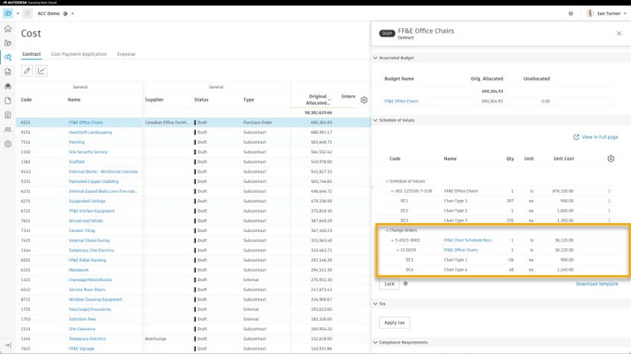This screenshot has height=354, width=631.
Task: Click the Status column header
Action: tap(201, 100)
